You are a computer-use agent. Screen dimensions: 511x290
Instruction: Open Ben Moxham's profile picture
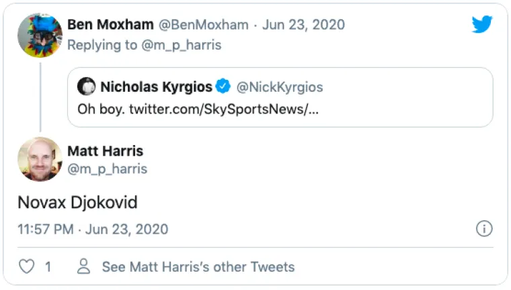(x=40, y=35)
